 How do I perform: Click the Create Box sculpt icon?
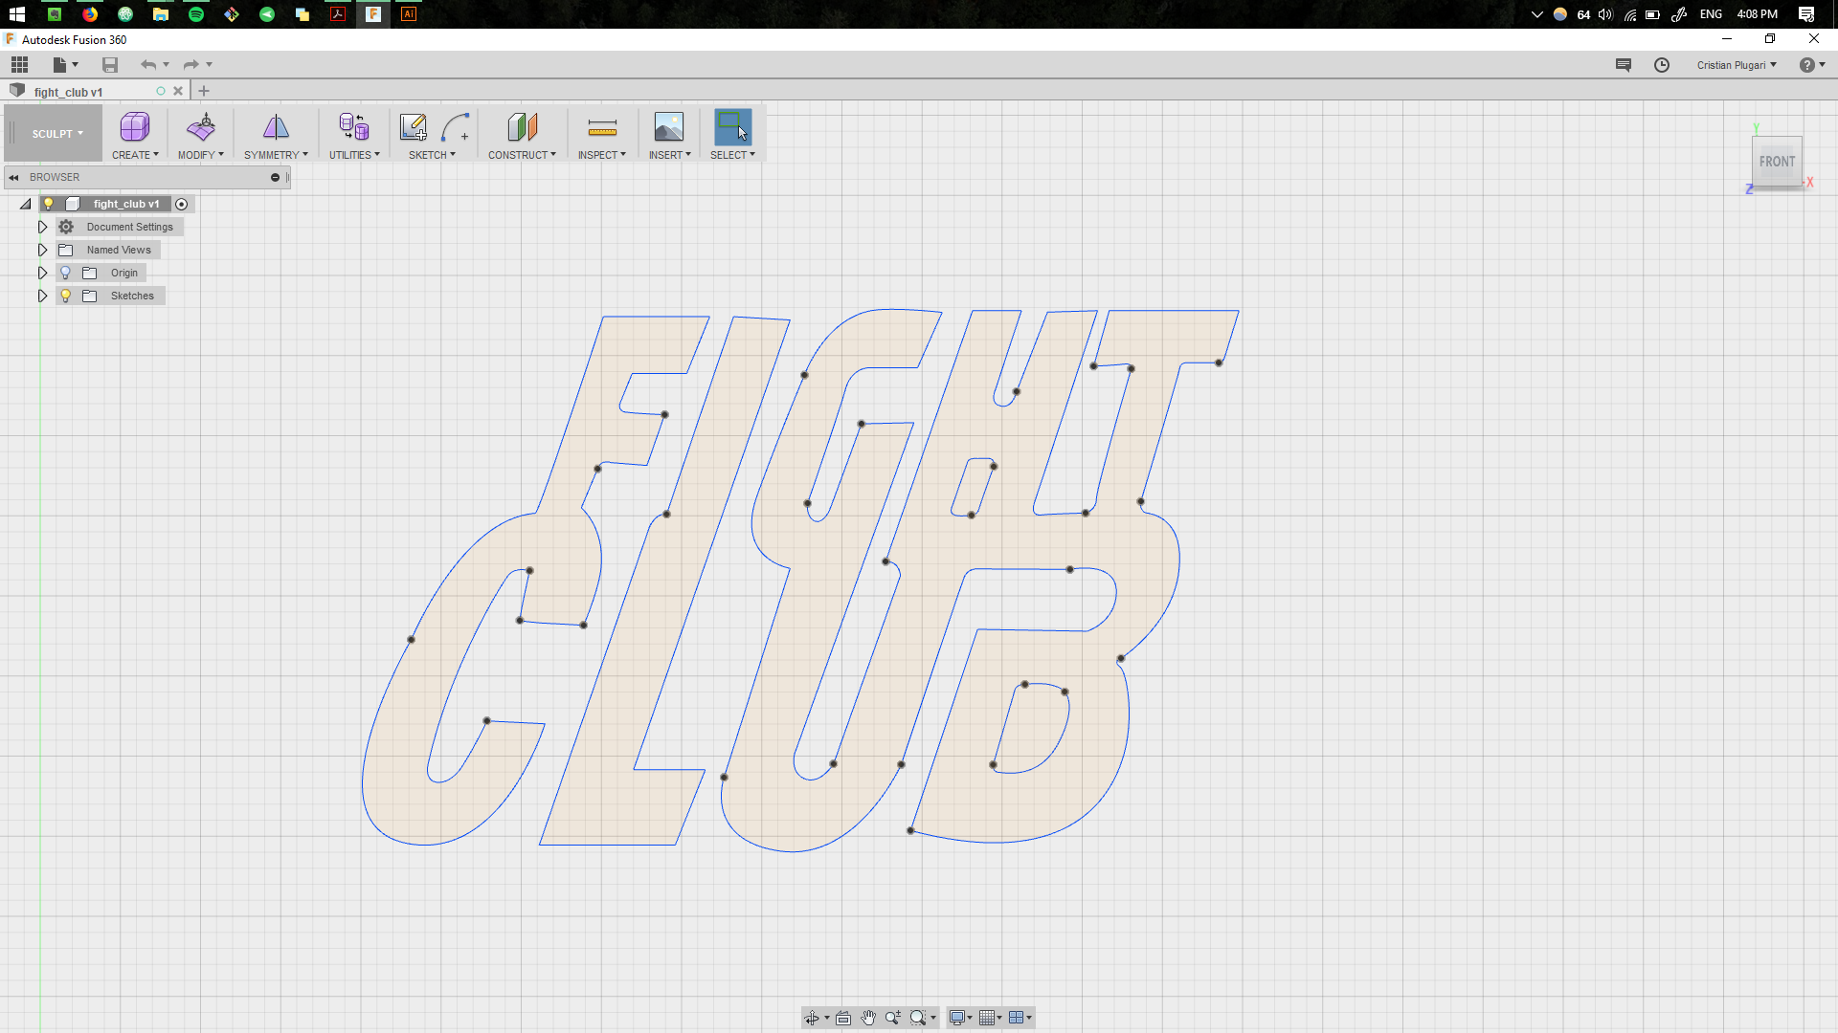[x=135, y=127]
